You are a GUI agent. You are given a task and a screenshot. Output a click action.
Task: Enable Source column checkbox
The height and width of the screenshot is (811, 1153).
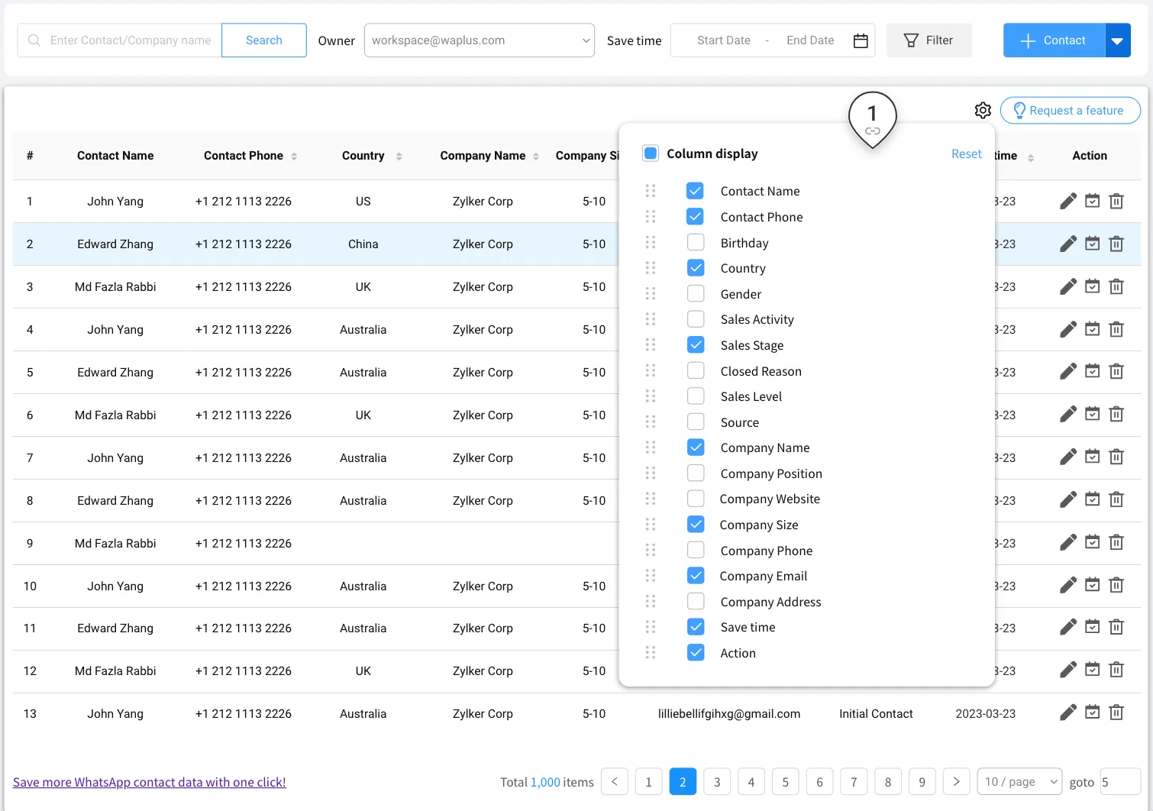pyautogui.click(x=695, y=422)
